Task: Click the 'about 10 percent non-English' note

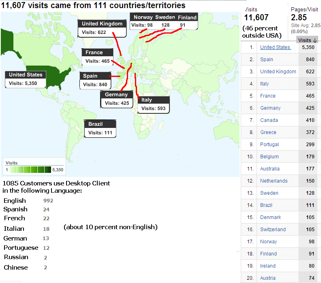Action: 111,227
